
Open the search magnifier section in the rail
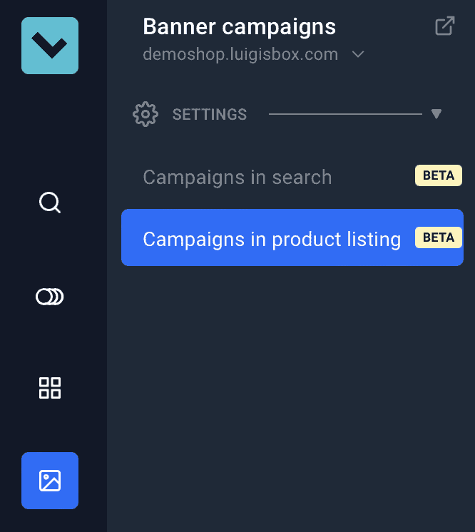50,203
